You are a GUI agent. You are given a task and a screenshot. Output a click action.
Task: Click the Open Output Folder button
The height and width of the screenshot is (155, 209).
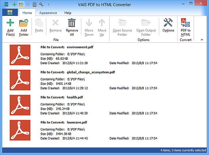point(146,27)
